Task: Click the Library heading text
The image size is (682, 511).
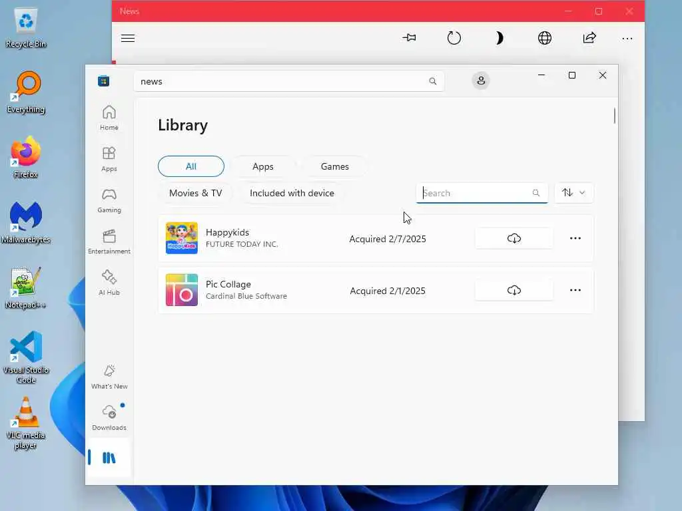Action: point(182,125)
